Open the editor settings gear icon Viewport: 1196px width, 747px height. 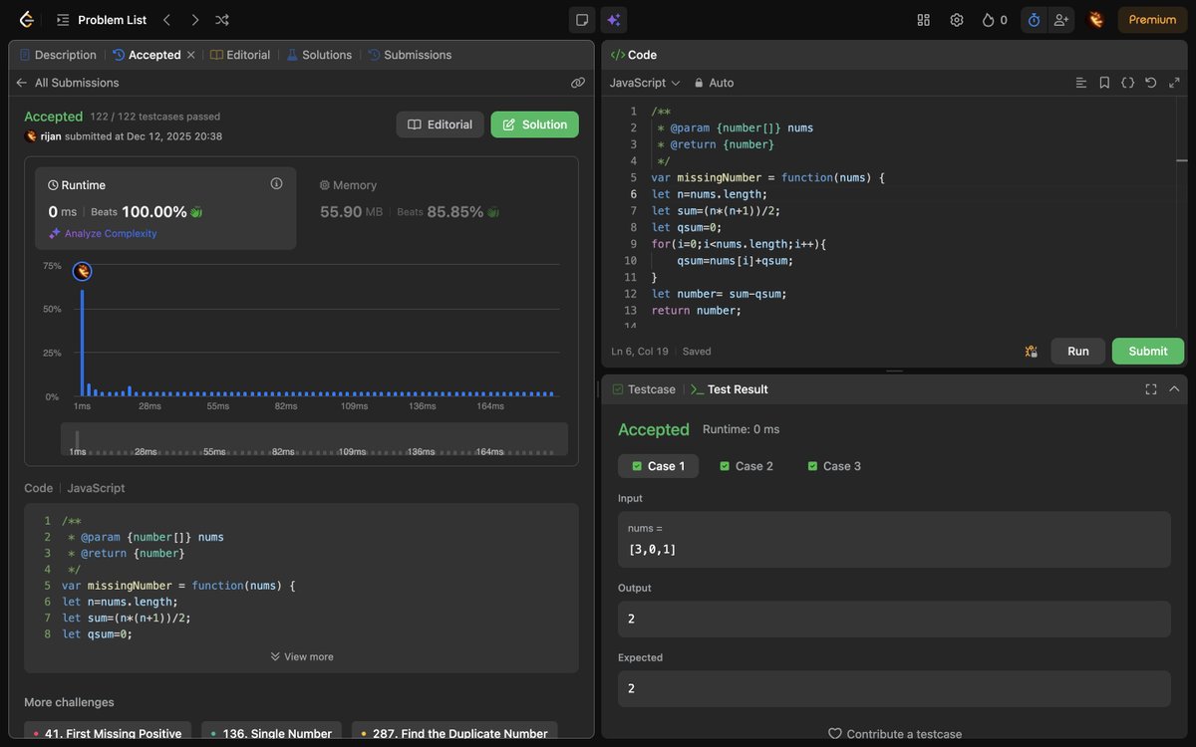(x=957, y=19)
